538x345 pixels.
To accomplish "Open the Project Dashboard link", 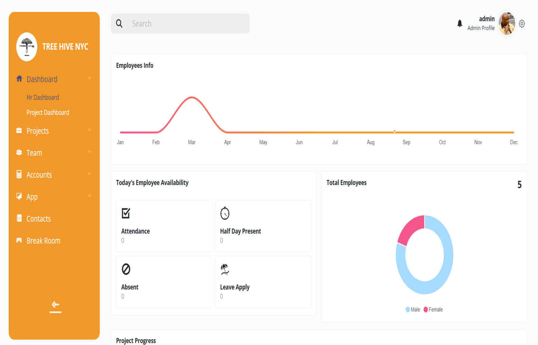I will pos(48,112).
